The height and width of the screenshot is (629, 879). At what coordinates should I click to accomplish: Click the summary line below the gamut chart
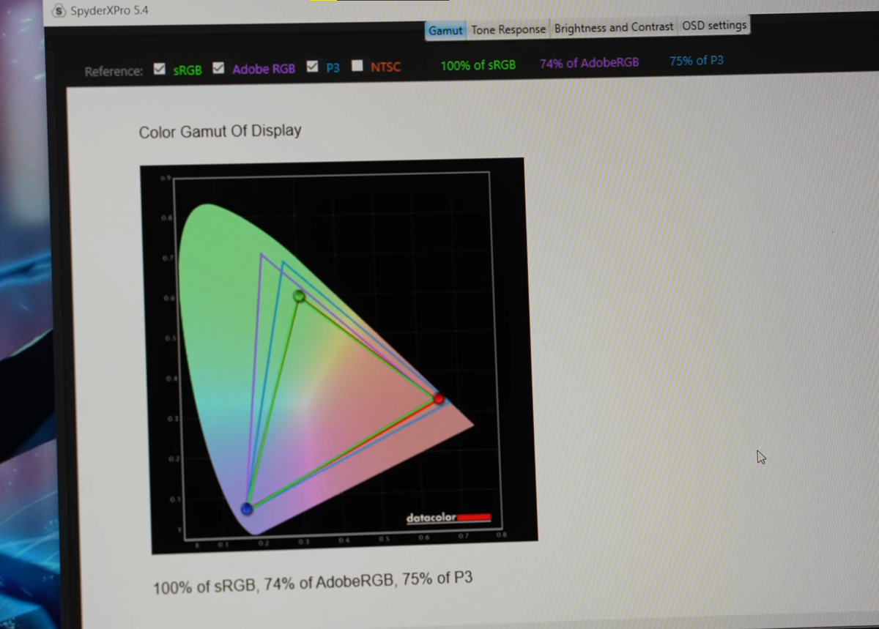click(313, 583)
